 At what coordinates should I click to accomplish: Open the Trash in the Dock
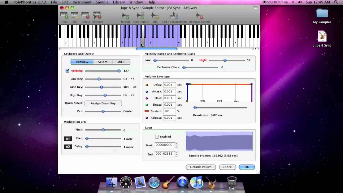tap(232, 182)
